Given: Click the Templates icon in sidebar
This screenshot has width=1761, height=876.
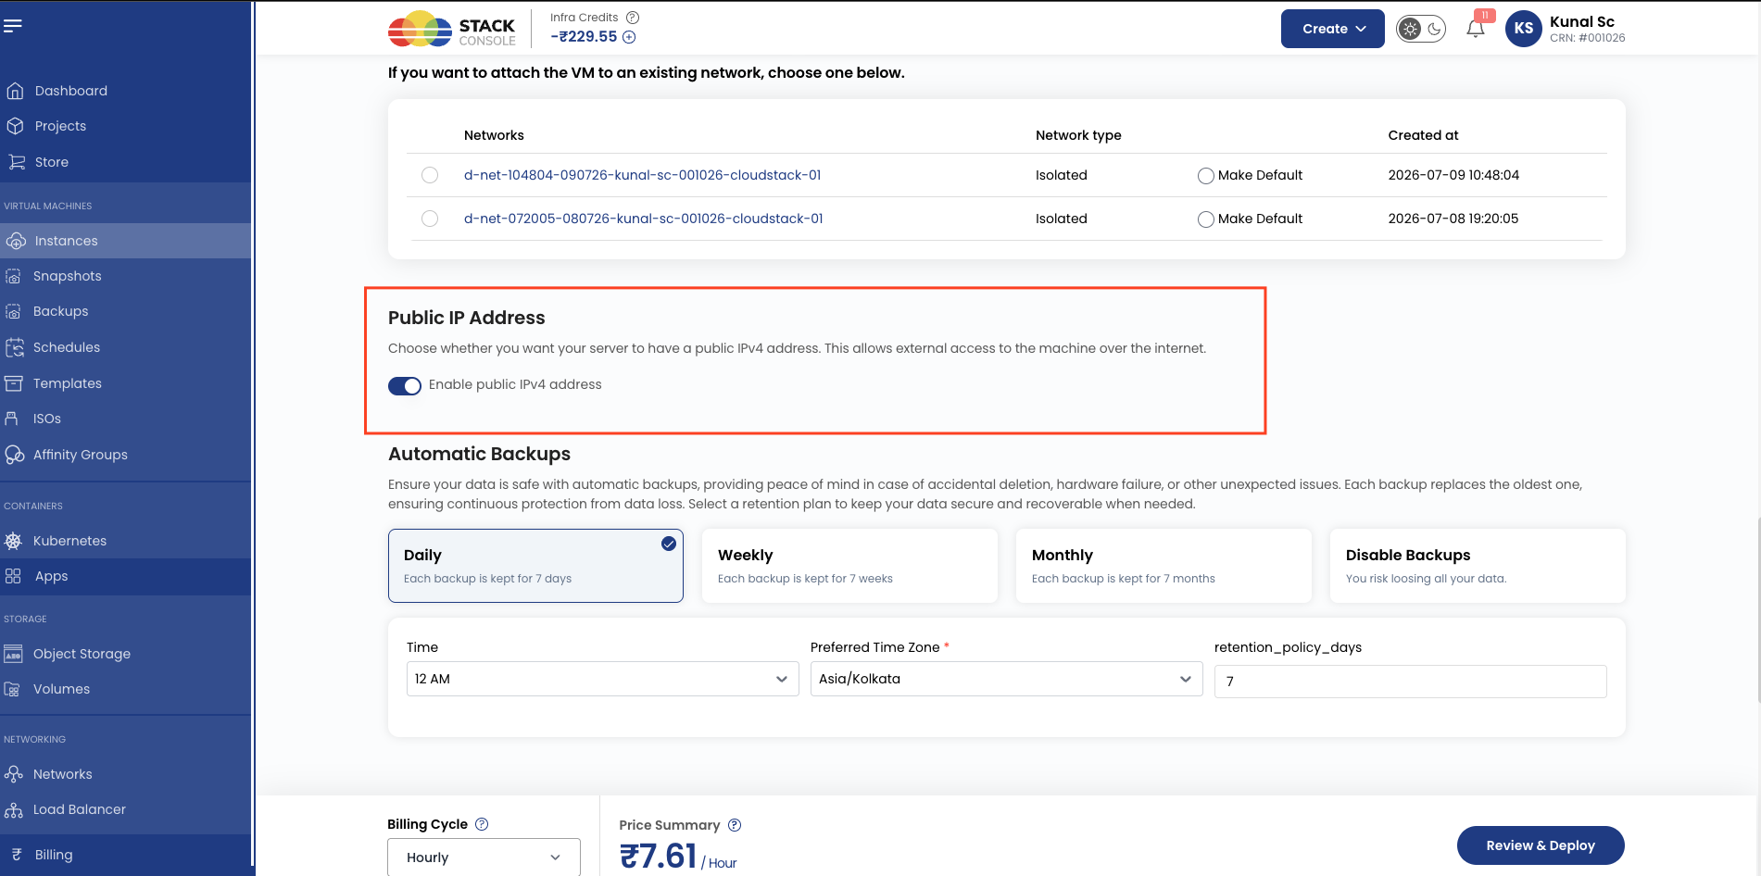Looking at the screenshot, I should point(13,383).
